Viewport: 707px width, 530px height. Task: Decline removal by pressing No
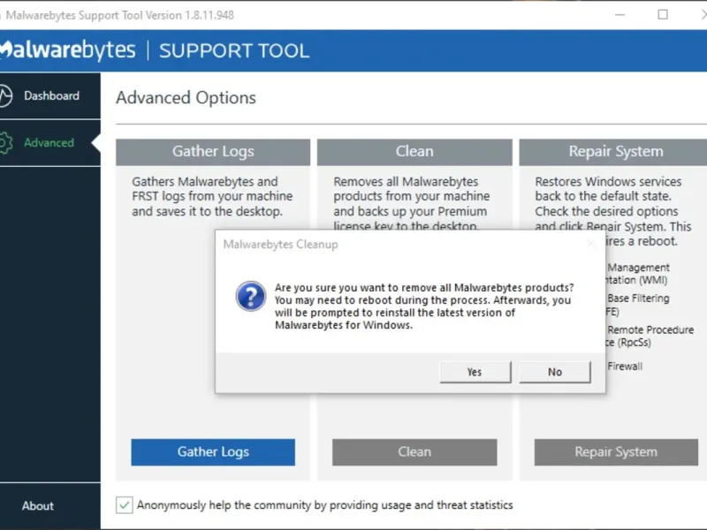[x=554, y=372]
